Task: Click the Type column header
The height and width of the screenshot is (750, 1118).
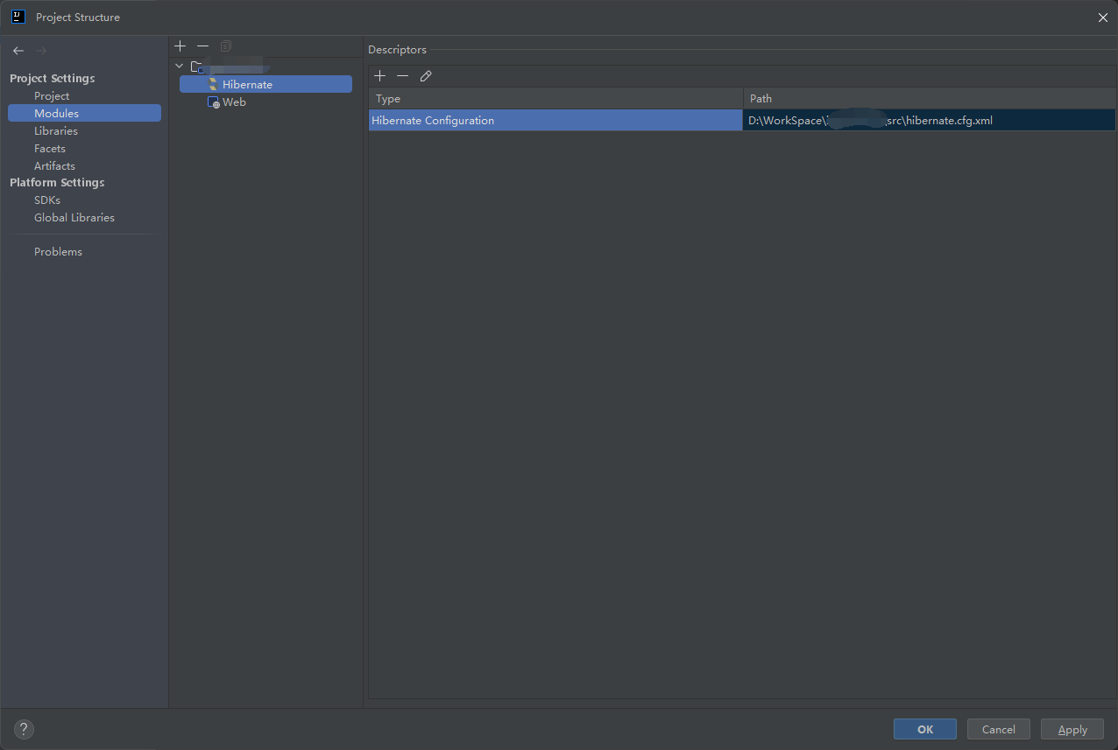Action: [555, 98]
